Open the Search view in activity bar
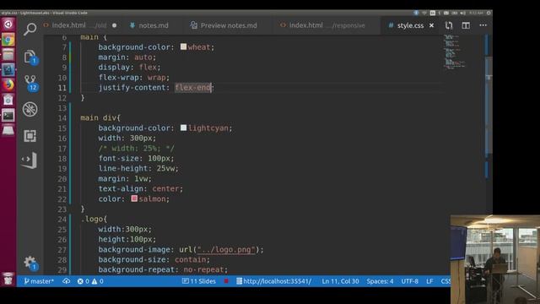The image size is (540, 304). [x=30, y=29]
